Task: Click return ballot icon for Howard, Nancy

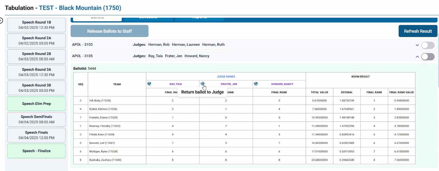Action: (x=256, y=84)
